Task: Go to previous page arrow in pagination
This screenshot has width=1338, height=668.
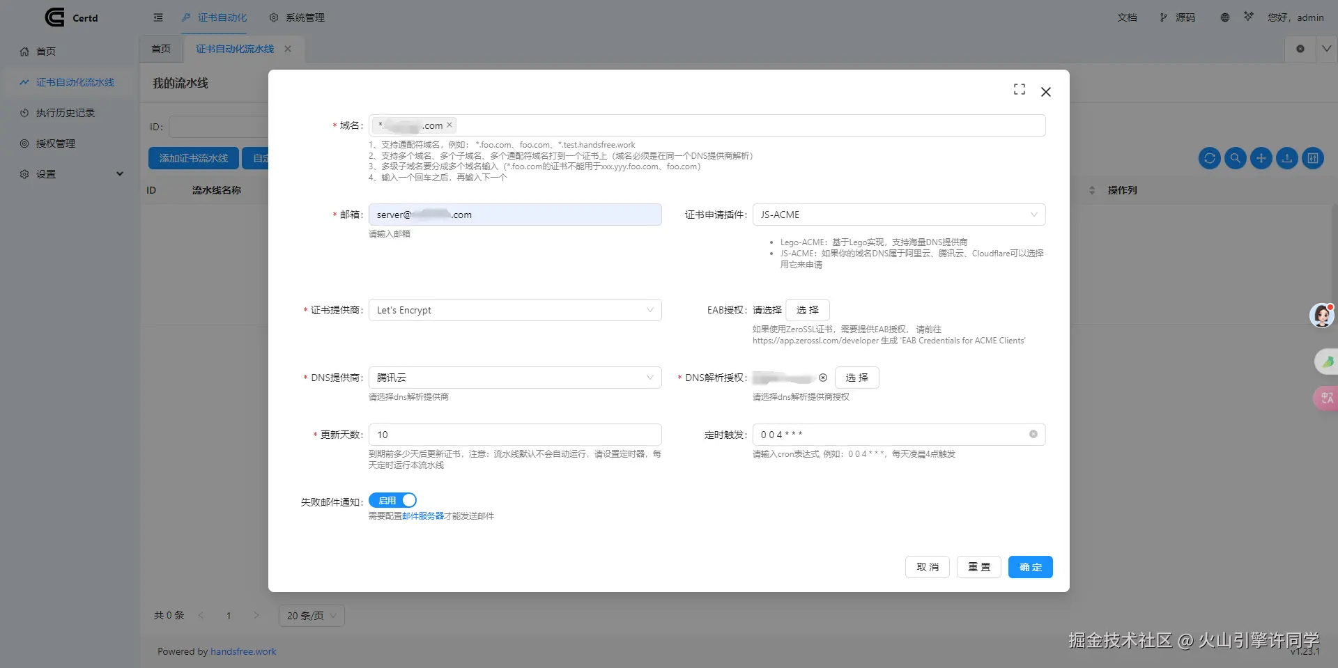Action: [201, 615]
